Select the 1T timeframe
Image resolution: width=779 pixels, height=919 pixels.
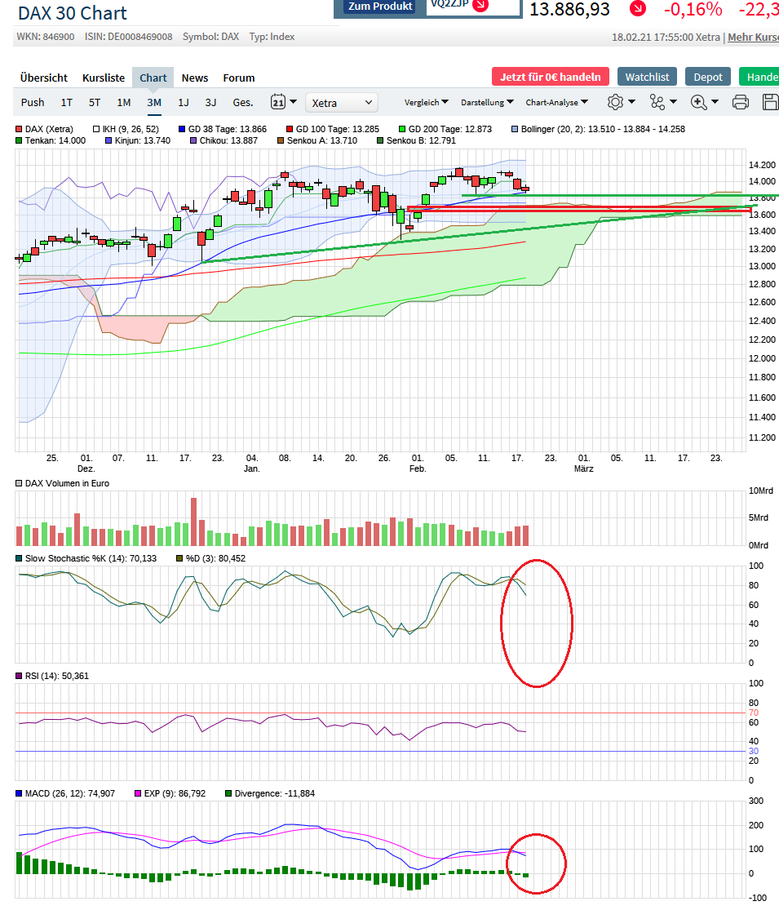tap(67, 102)
